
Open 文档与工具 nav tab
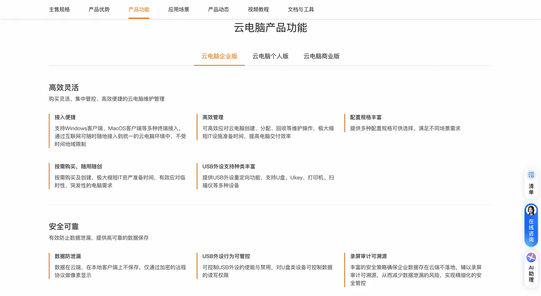pyautogui.click(x=301, y=9)
